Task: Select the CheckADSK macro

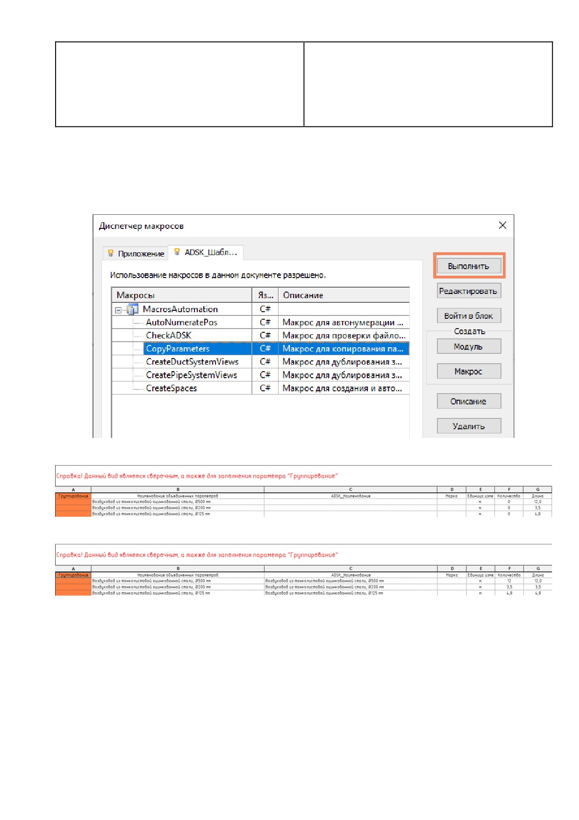Action: [169, 335]
